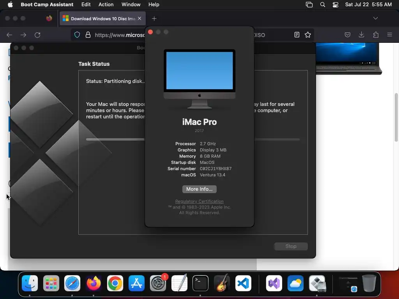Viewport: 399px width, 299px height.
Task: Open TextEdit from the Dock
Action: tap(179, 283)
